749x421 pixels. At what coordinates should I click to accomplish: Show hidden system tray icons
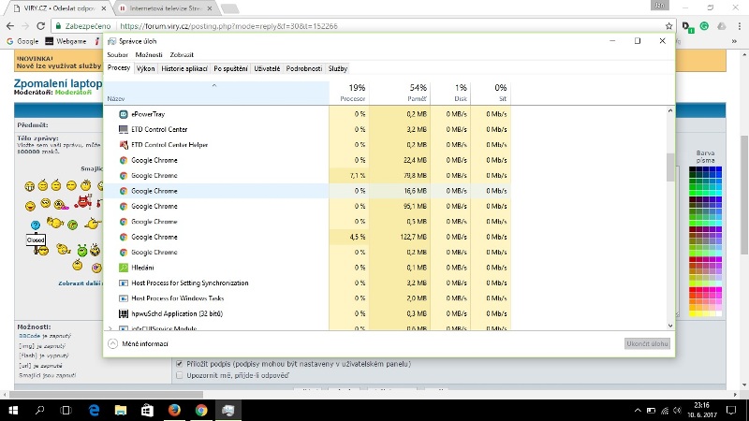pos(638,410)
